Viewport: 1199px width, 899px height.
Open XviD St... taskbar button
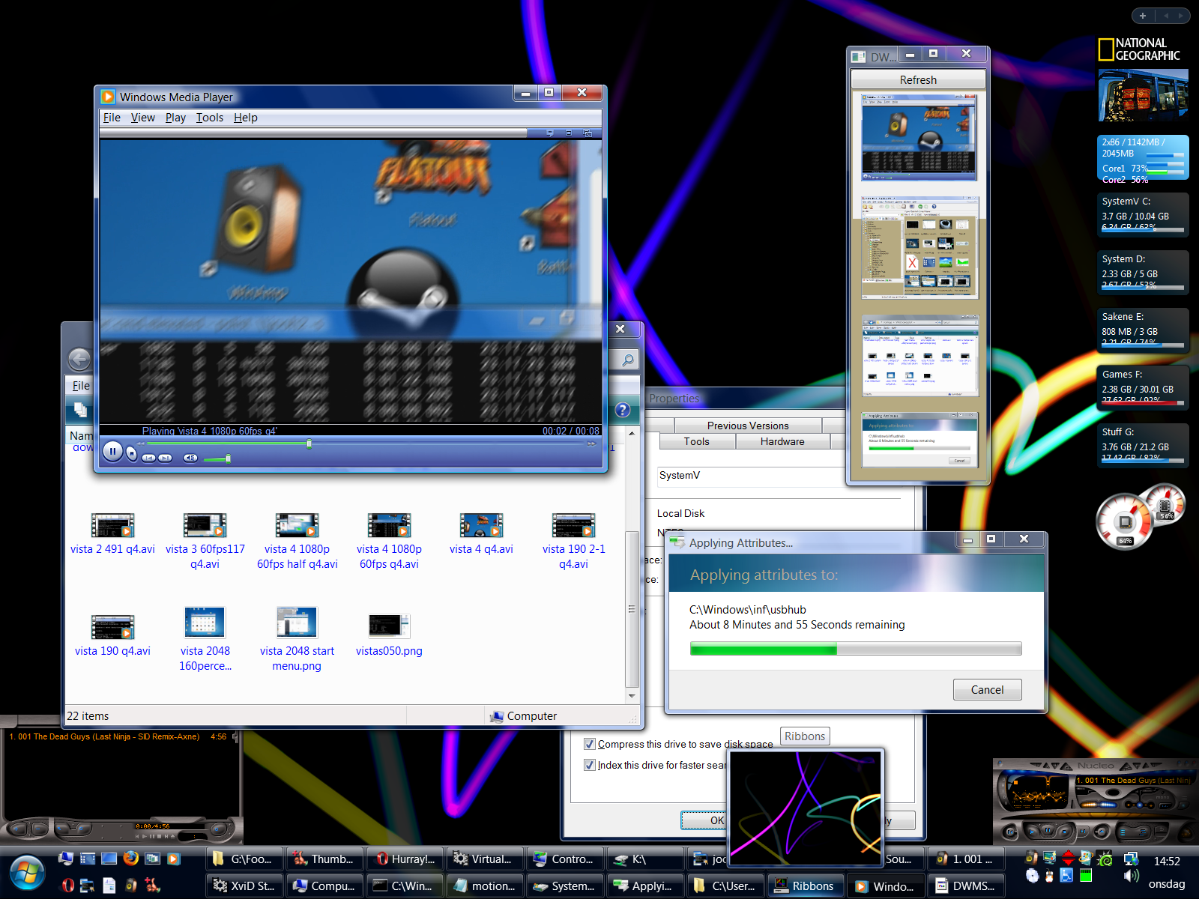point(244,886)
